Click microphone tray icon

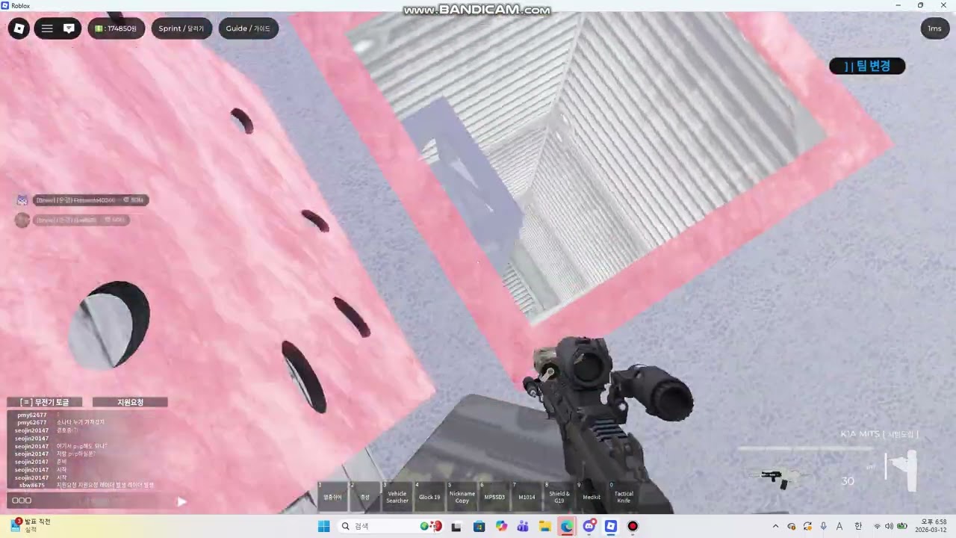[x=823, y=526]
